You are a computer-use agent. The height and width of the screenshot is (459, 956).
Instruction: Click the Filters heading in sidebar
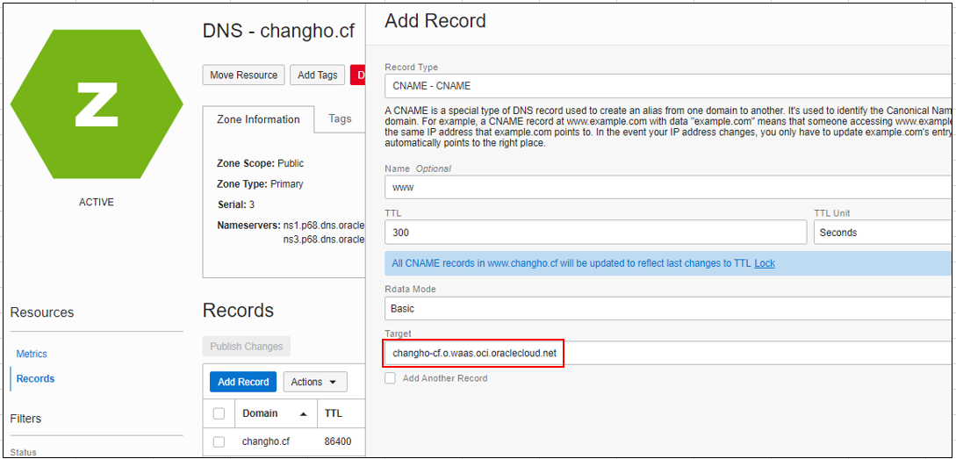pyautogui.click(x=25, y=419)
